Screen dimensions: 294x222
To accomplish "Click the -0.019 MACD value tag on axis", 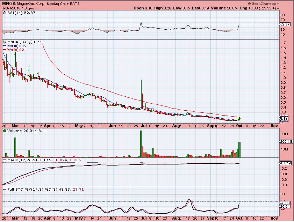I will (285, 163).
